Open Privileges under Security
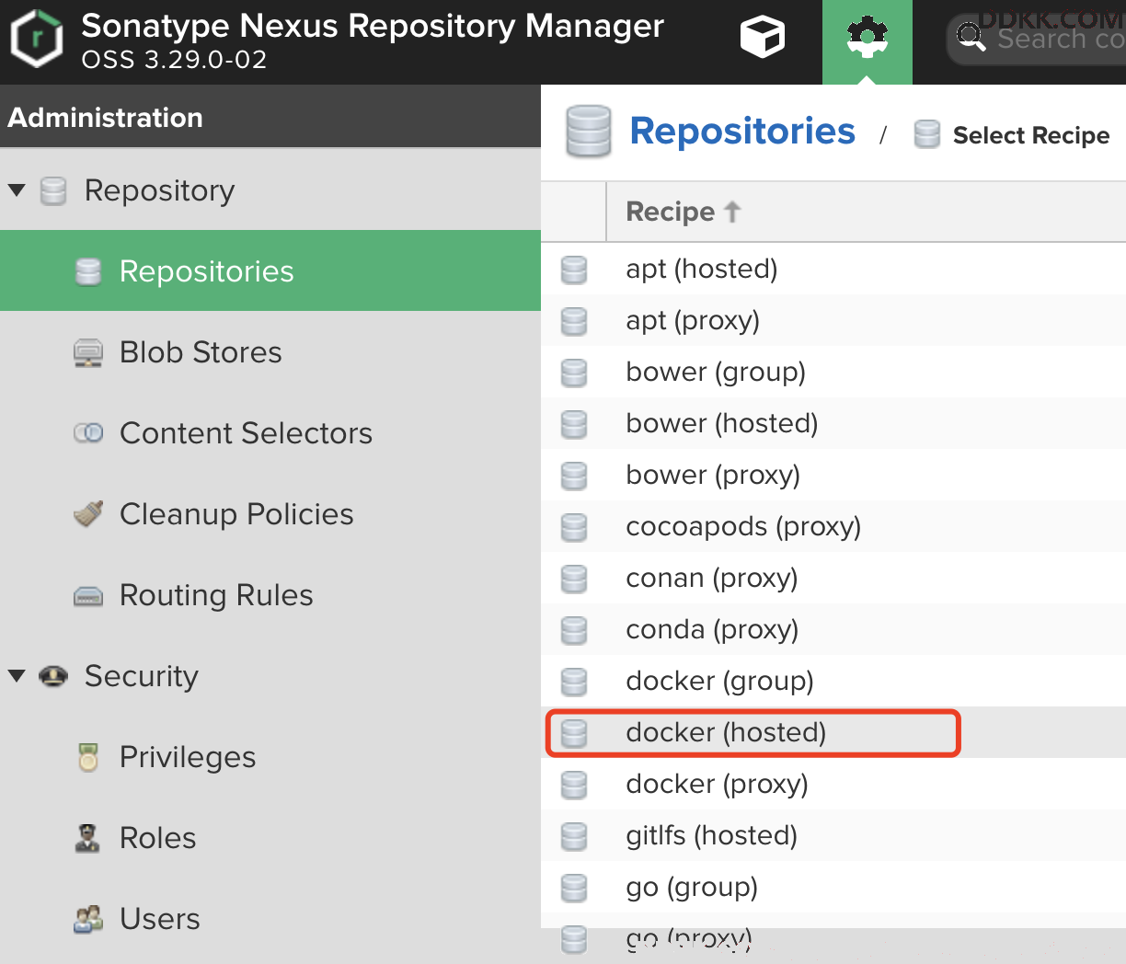 tap(270, 756)
